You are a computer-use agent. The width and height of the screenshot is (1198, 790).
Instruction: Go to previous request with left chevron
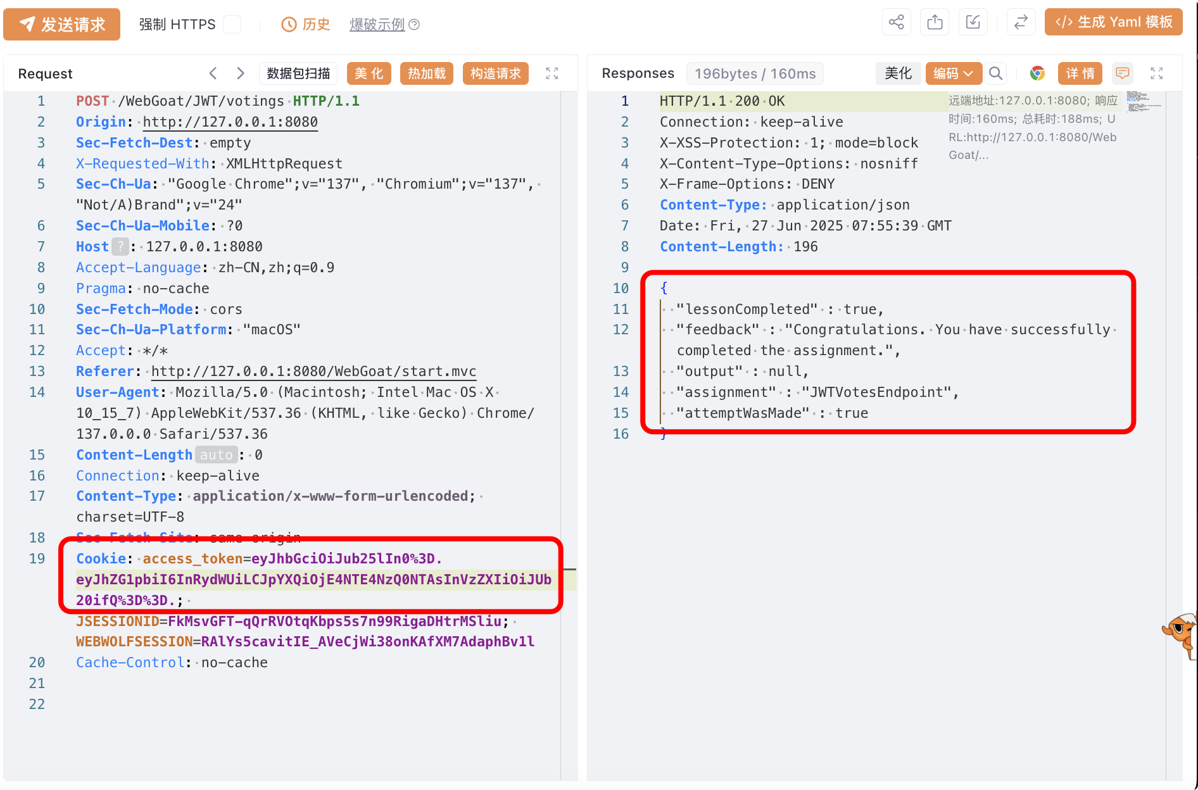click(x=213, y=73)
